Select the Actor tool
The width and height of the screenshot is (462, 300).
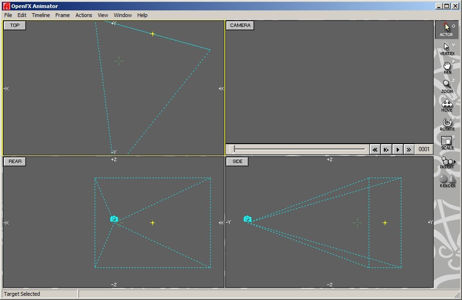pos(446,29)
